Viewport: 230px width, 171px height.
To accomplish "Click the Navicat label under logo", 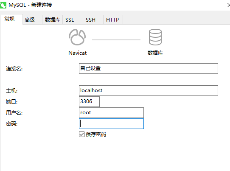I will pyautogui.click(x=78, y=53).
